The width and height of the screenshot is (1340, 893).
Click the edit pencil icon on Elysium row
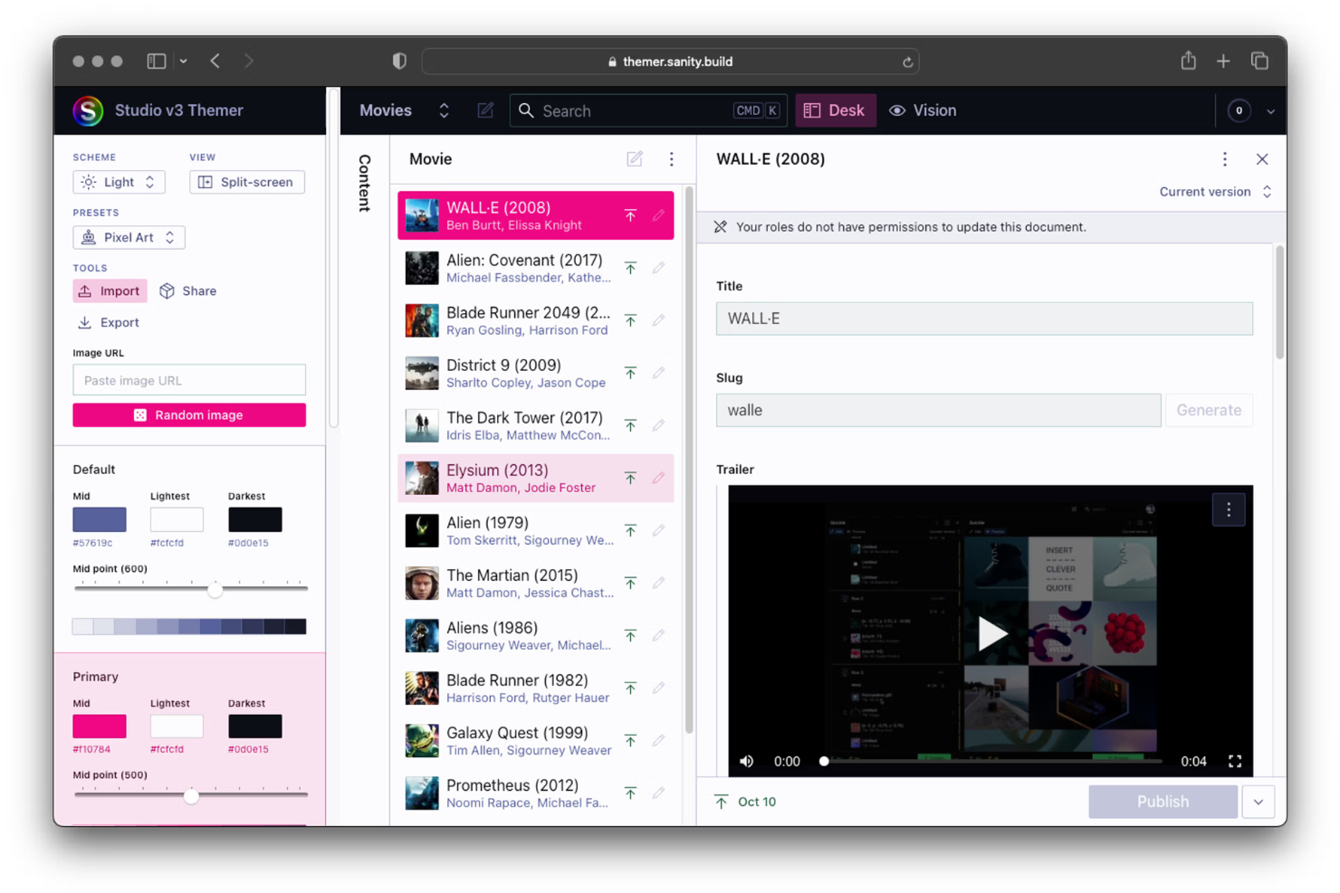658,478
